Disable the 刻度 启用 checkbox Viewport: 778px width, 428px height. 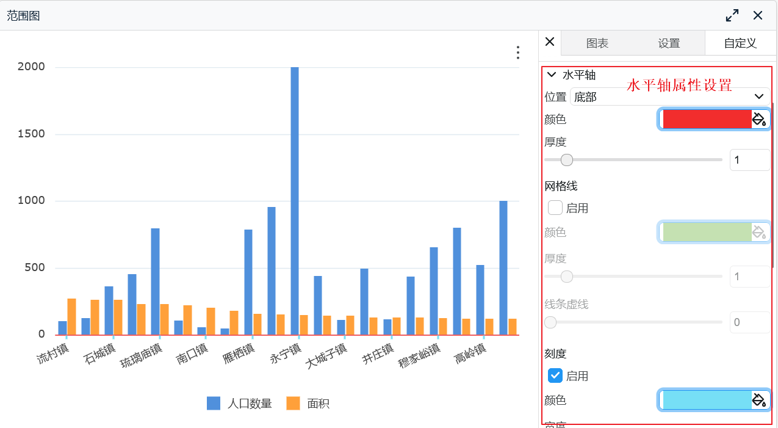click(555, 375)
